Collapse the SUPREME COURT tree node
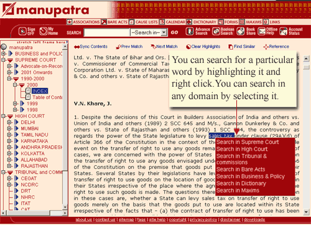The image size is (311, 225). pyautogui.click(x=3, y=60)
